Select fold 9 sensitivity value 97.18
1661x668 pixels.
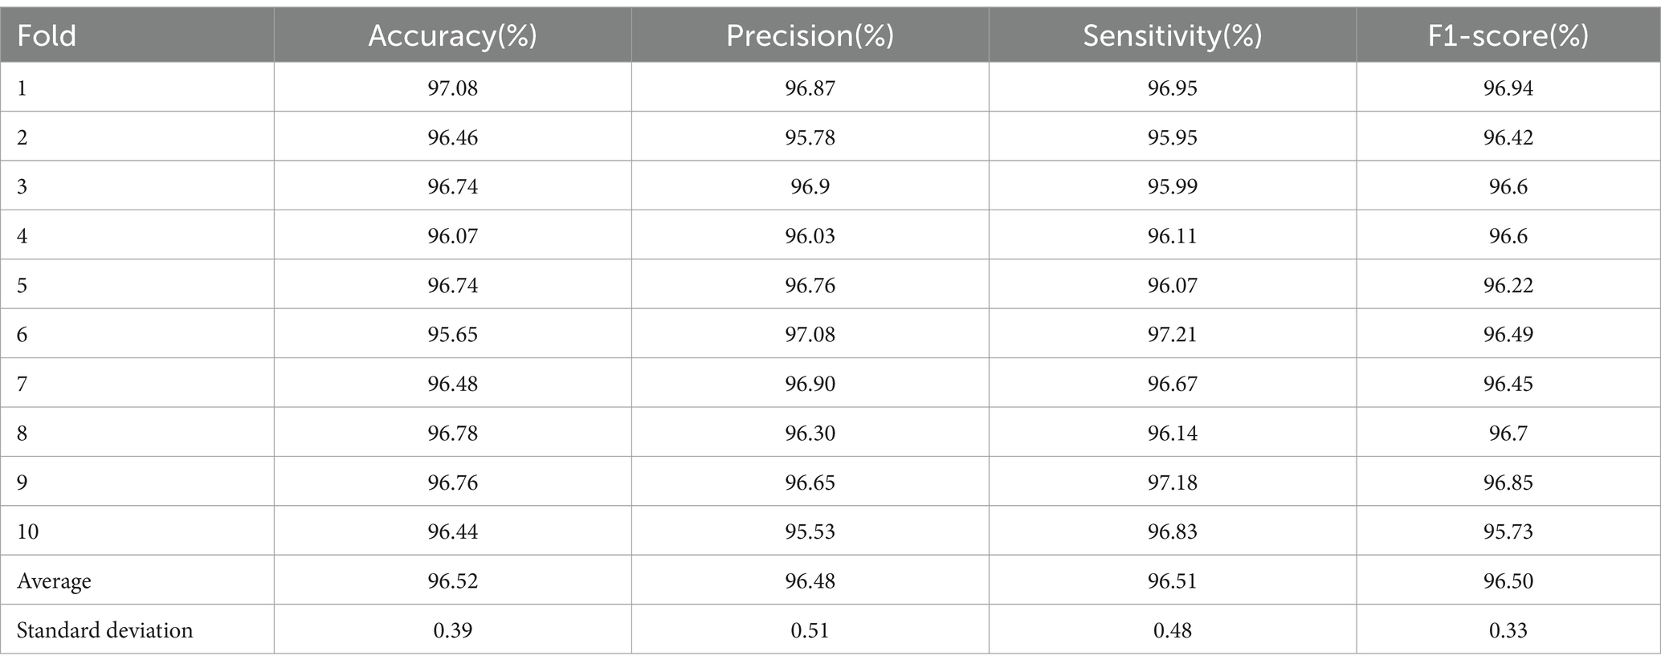(x=1172, y=483)
